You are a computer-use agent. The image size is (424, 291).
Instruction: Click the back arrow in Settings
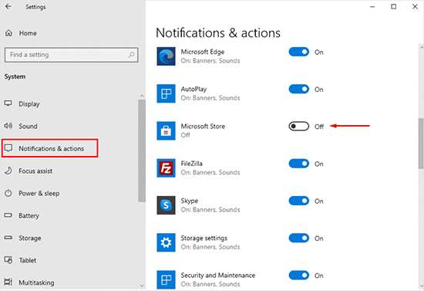(x=8, y=6)
